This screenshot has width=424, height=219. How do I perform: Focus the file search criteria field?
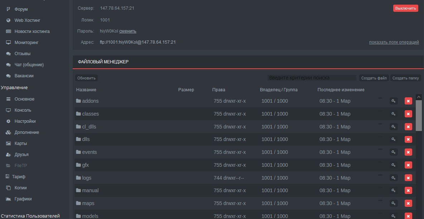(312, 78)
